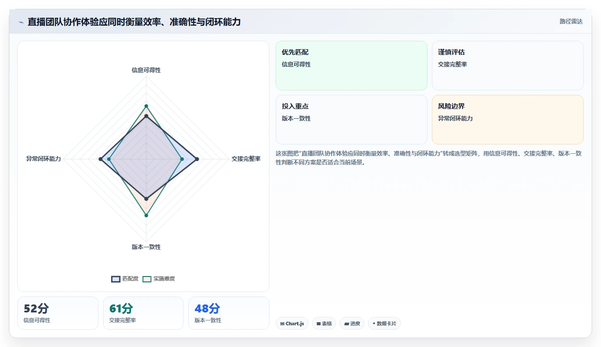
Task: Click 异常闭环能力 text in 风险边界 card
Action: (455, 118)
